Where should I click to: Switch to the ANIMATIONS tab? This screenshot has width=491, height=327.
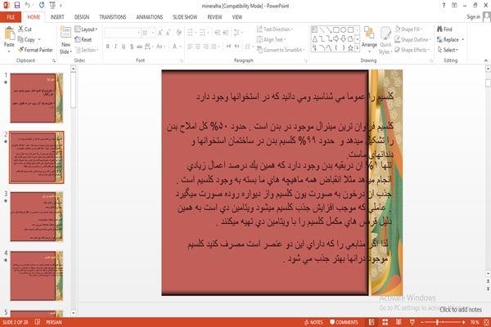tap(150, 17)
